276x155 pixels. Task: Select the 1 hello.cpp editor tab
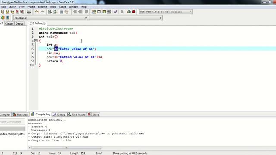coord(38,23)
